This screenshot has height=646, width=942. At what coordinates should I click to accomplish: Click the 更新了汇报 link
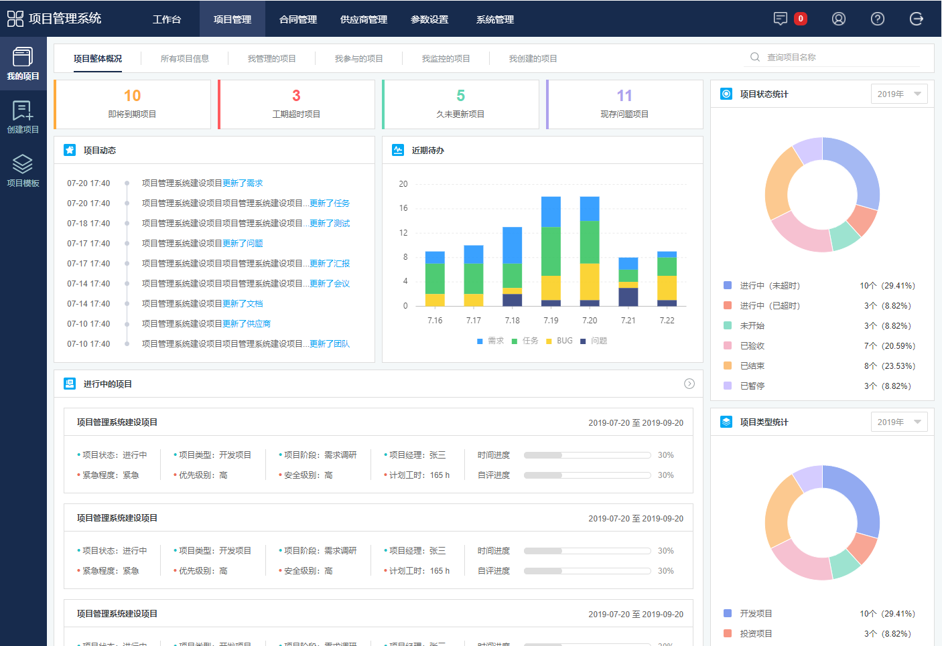[x=330, y=263]
